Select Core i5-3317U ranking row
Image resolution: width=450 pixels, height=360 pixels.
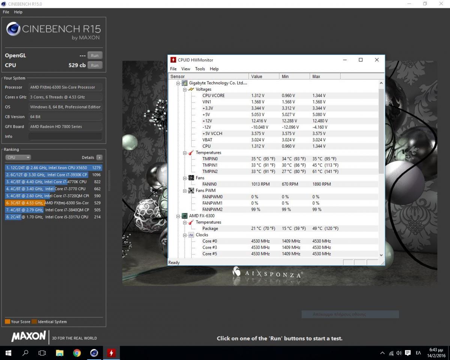[x=53, y=217]
